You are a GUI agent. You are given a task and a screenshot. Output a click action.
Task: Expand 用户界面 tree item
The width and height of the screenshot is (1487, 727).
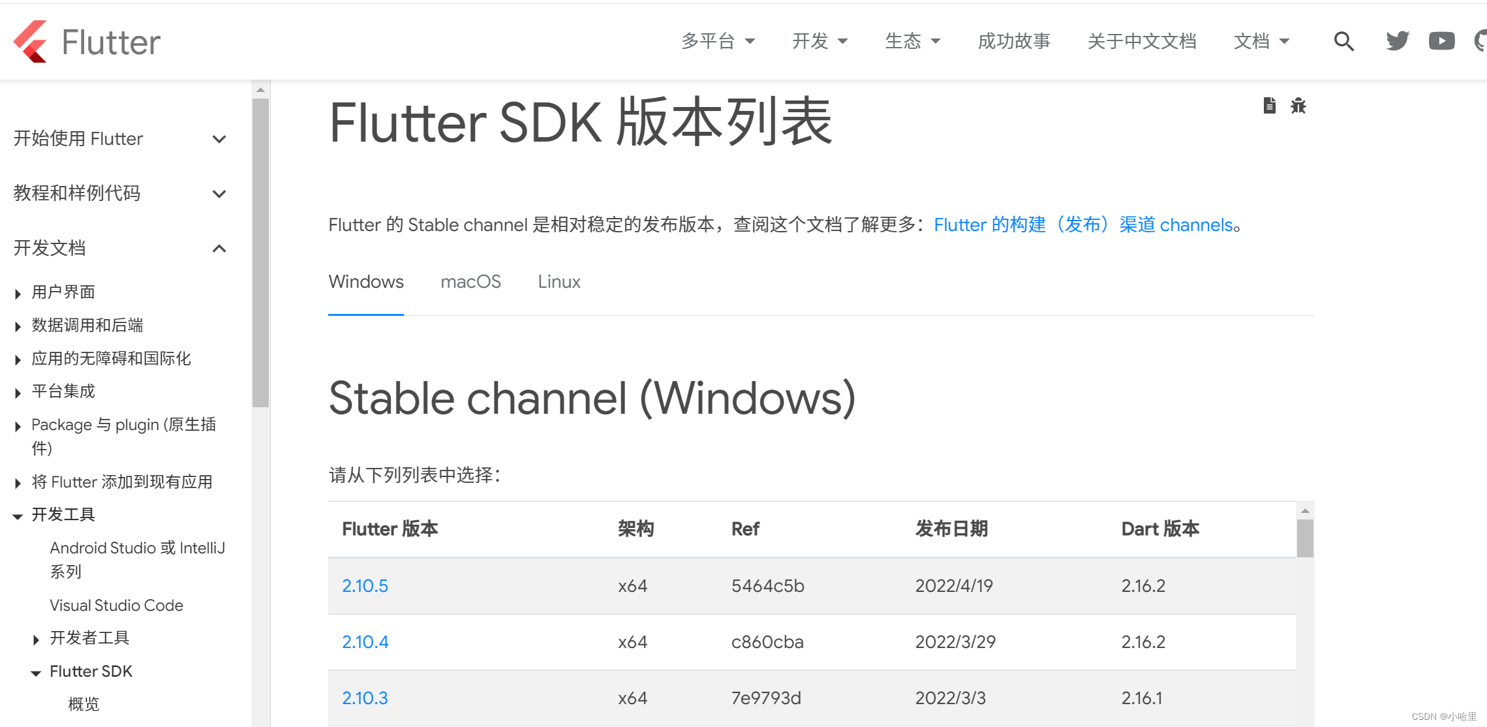click(x=18, y=294)
